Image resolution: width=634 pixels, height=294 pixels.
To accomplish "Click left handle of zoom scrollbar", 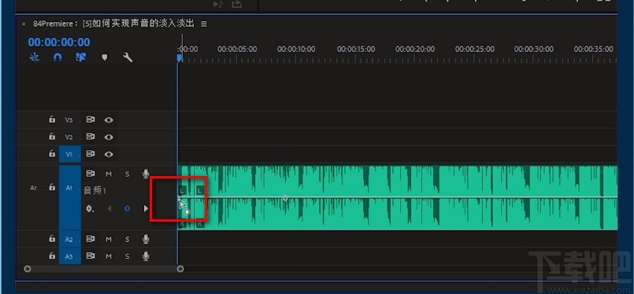I will coord(27,269).
